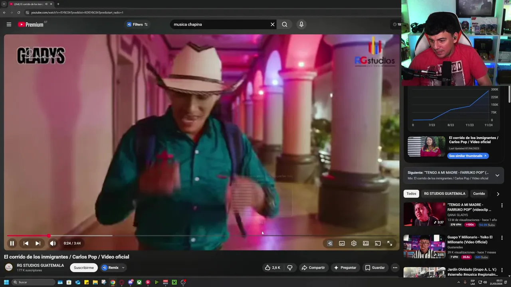Clear the search box with X

273,24
